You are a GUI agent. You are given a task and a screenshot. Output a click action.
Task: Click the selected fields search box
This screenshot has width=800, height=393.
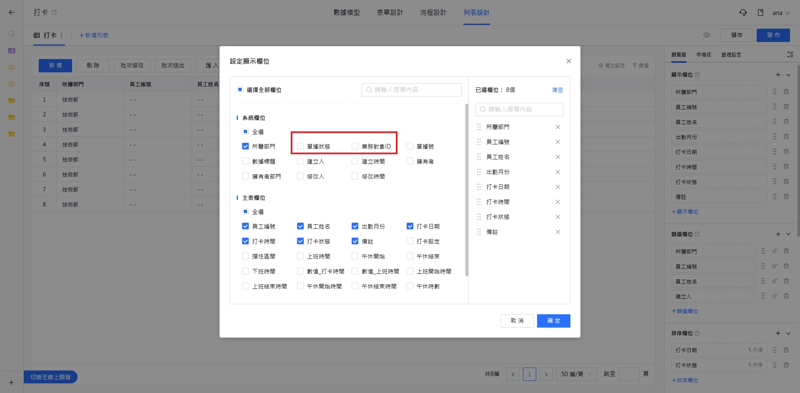[519, 109]
